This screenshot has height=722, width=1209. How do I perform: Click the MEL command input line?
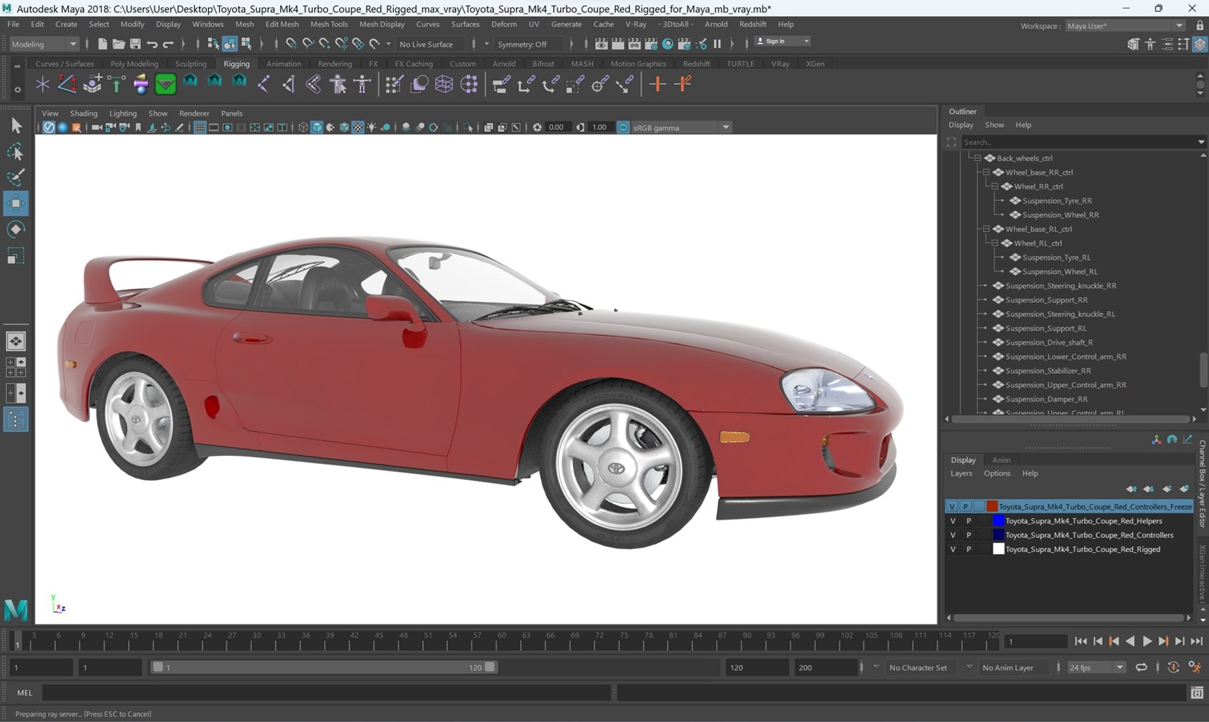point(328,693)
